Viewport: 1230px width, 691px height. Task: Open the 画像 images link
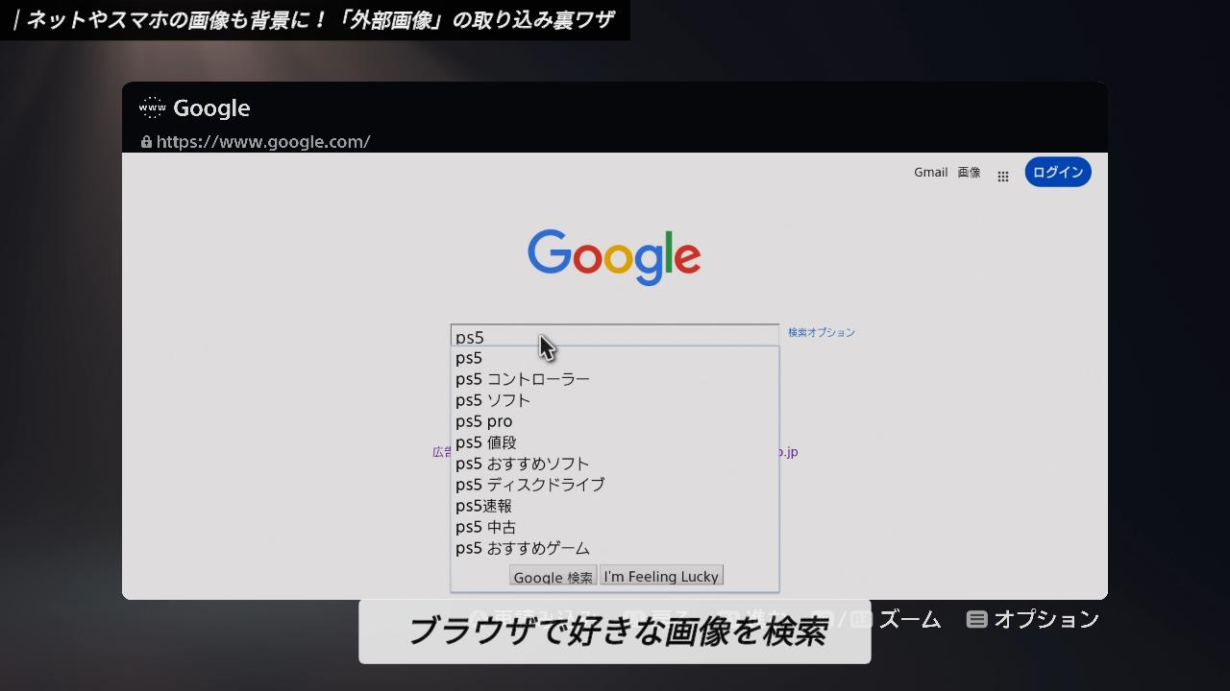969,173
